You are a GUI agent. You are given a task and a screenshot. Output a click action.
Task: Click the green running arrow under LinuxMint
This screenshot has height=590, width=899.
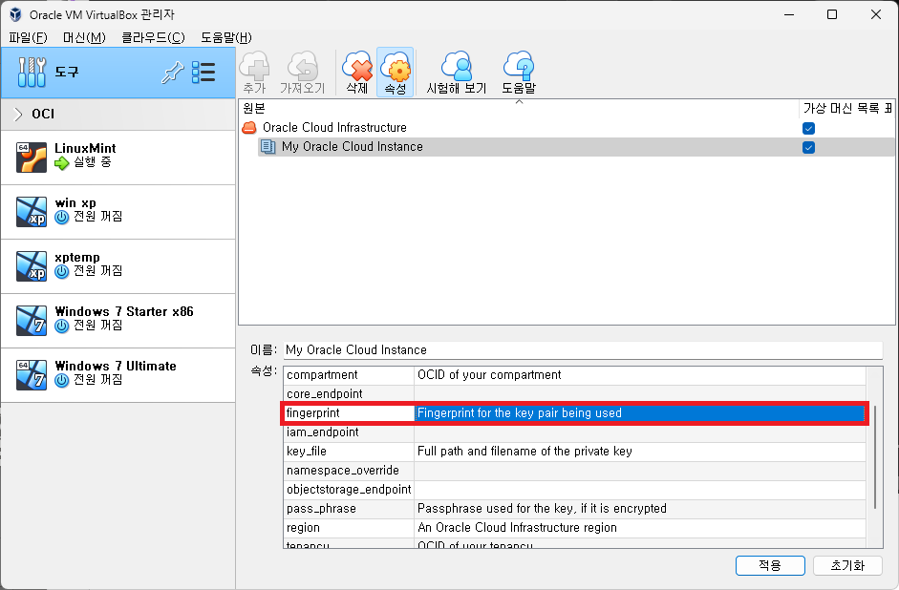61,164
